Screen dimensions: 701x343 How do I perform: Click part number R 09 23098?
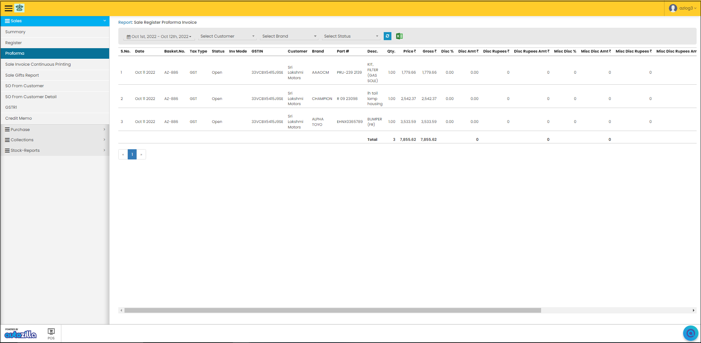347,99
